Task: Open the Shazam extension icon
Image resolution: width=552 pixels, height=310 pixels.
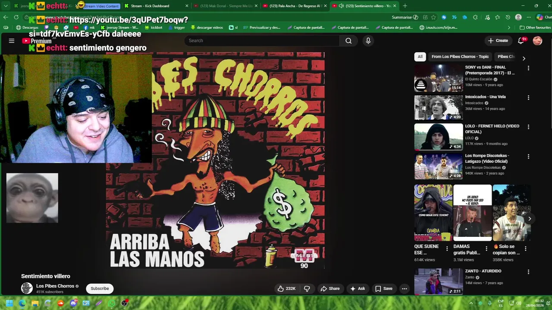Action: 444,17
